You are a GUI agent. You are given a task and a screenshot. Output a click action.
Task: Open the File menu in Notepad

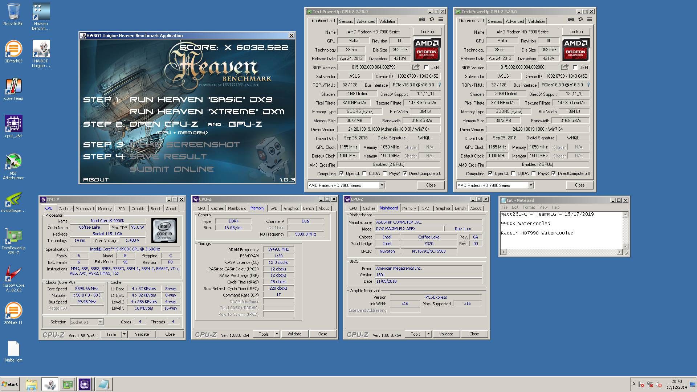505,207
